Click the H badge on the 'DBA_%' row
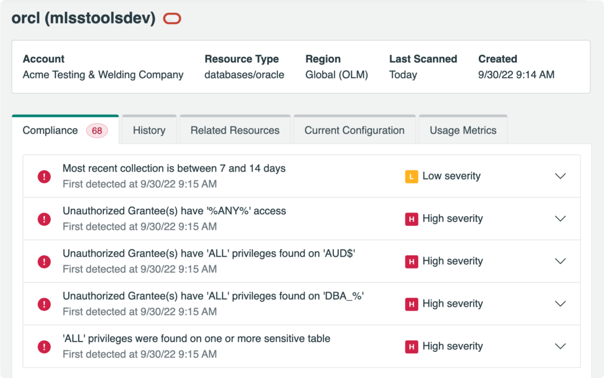 (x=412, y=304)
